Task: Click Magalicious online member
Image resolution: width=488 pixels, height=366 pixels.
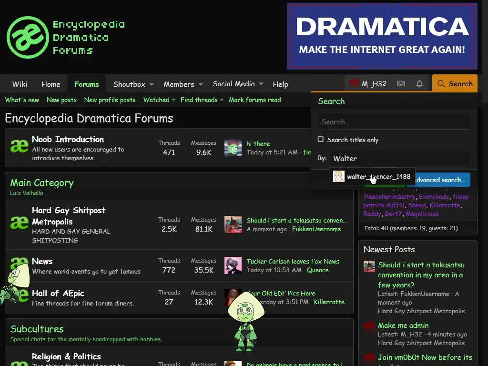Action: pyautogui.click(x=422, y=213)
